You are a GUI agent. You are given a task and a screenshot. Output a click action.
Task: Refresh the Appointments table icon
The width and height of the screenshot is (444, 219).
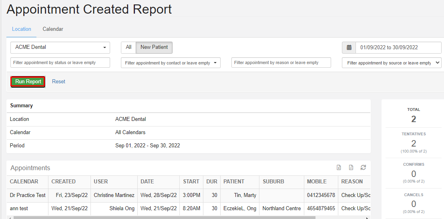(363, 167)
